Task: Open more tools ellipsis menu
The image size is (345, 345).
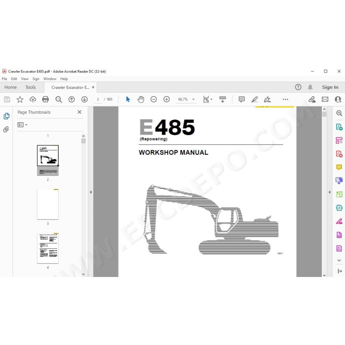Action: point(285,100)
